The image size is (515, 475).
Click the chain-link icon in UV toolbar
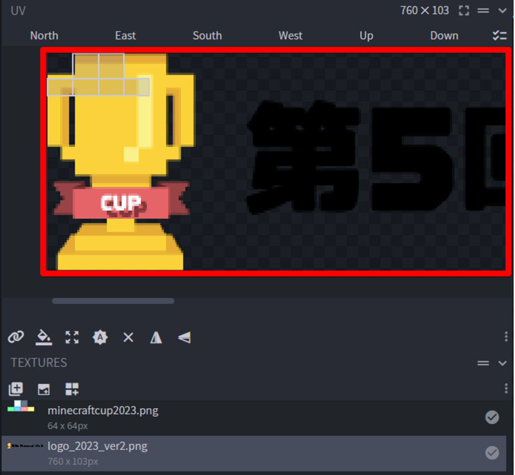16,337
